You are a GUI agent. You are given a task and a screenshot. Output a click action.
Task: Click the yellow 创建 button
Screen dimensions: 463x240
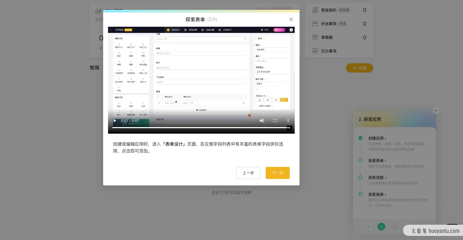click(x=360, y=68)
